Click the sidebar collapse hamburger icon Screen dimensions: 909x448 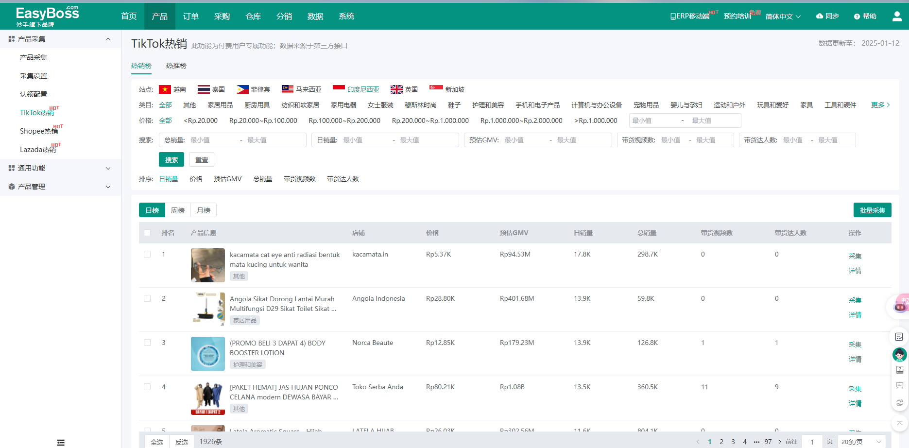coord(61,442)
